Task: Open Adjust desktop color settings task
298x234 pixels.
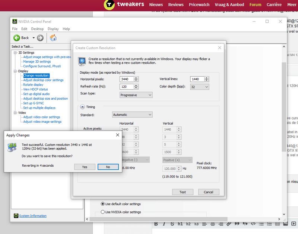Action: pyautogui.click(x=43, y=80)
